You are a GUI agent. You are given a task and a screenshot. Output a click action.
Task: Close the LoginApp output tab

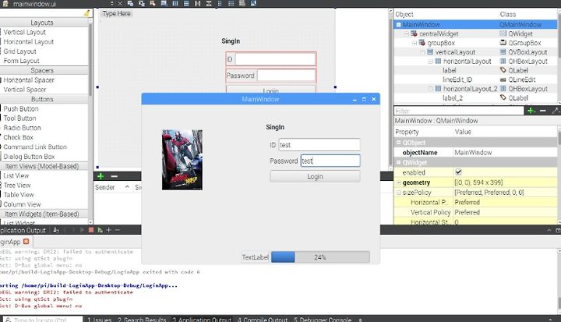click(x=26, y=242)
